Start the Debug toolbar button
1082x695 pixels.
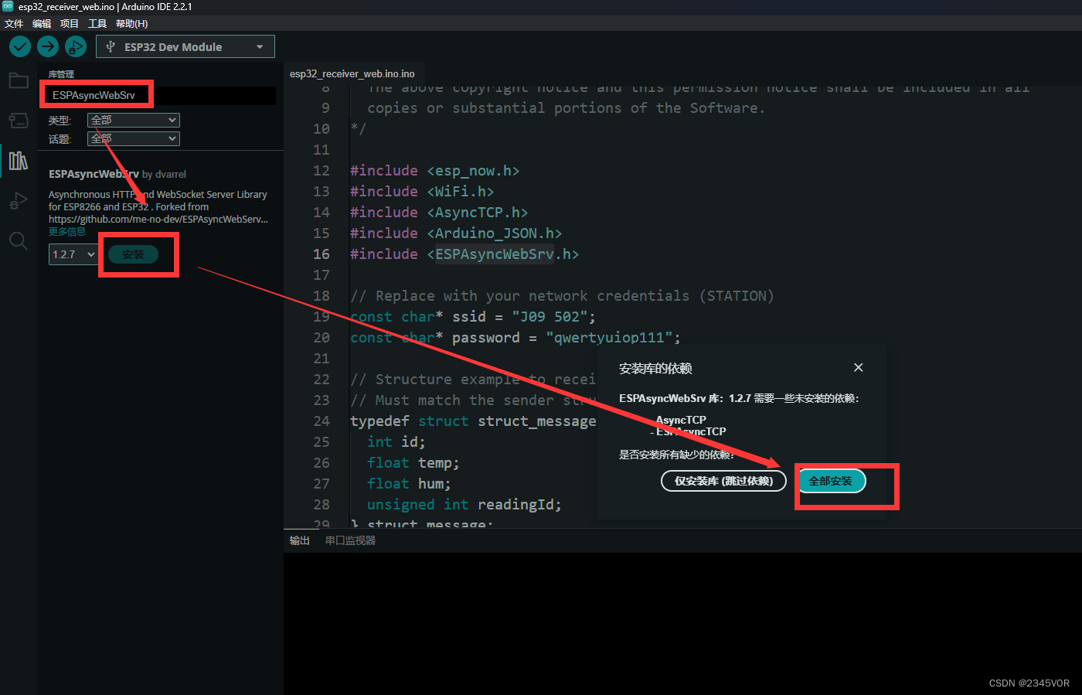(76, 46)
